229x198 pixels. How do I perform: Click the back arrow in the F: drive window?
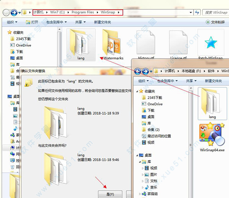(137, 71)
